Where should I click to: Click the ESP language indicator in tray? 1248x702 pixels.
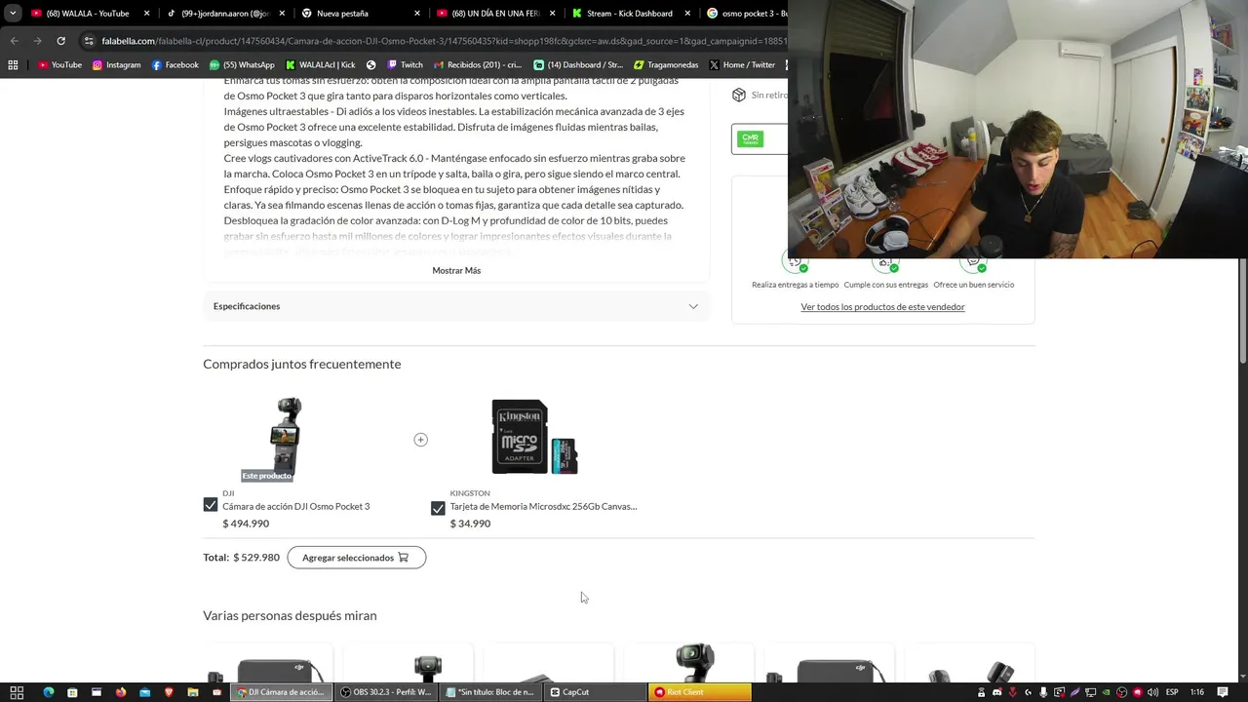click(x=1172, y=692)
